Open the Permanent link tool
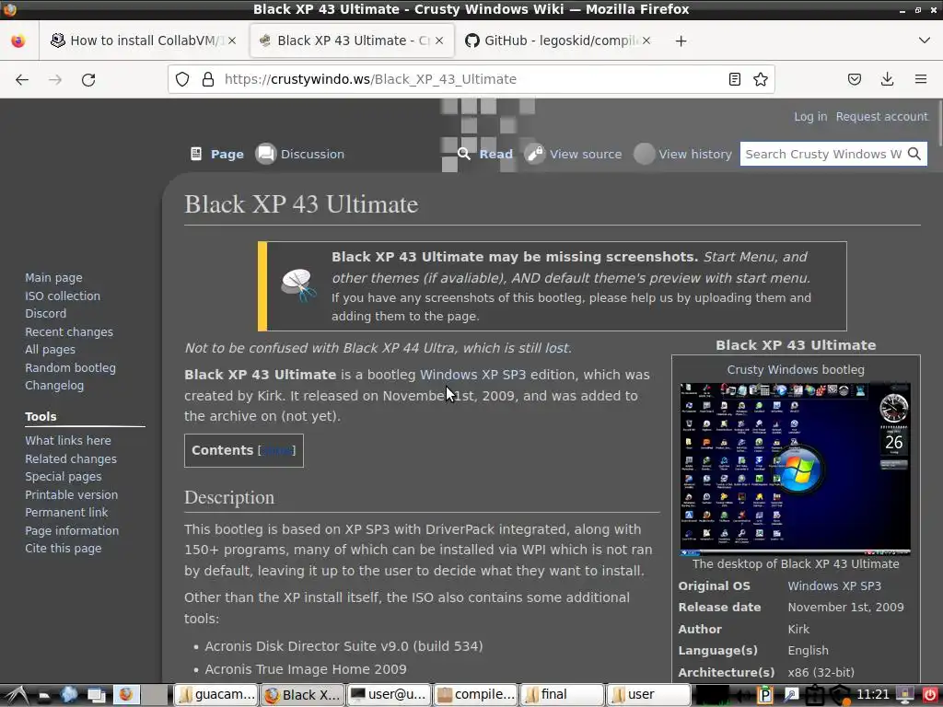Viewport: 943px width, 707px height. point(66,512)
